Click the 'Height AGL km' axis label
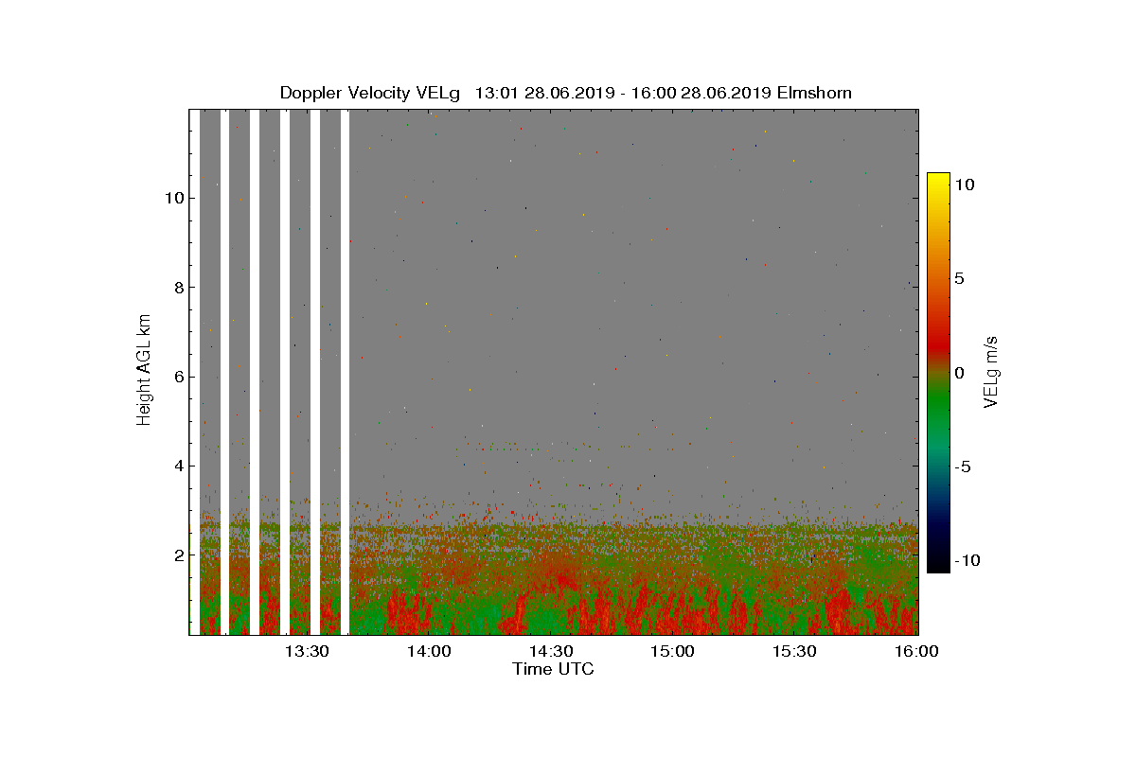The height and width of the screenshot is (757, 1136). tap(144, 370)
